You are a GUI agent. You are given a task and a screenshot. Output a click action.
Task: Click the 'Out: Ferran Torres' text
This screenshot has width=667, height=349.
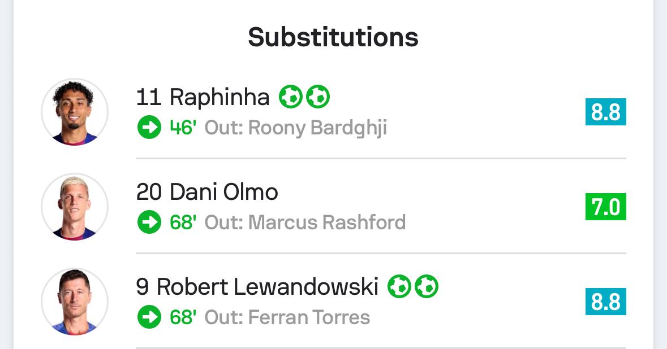pyautogui.click(x=287, y=317)
